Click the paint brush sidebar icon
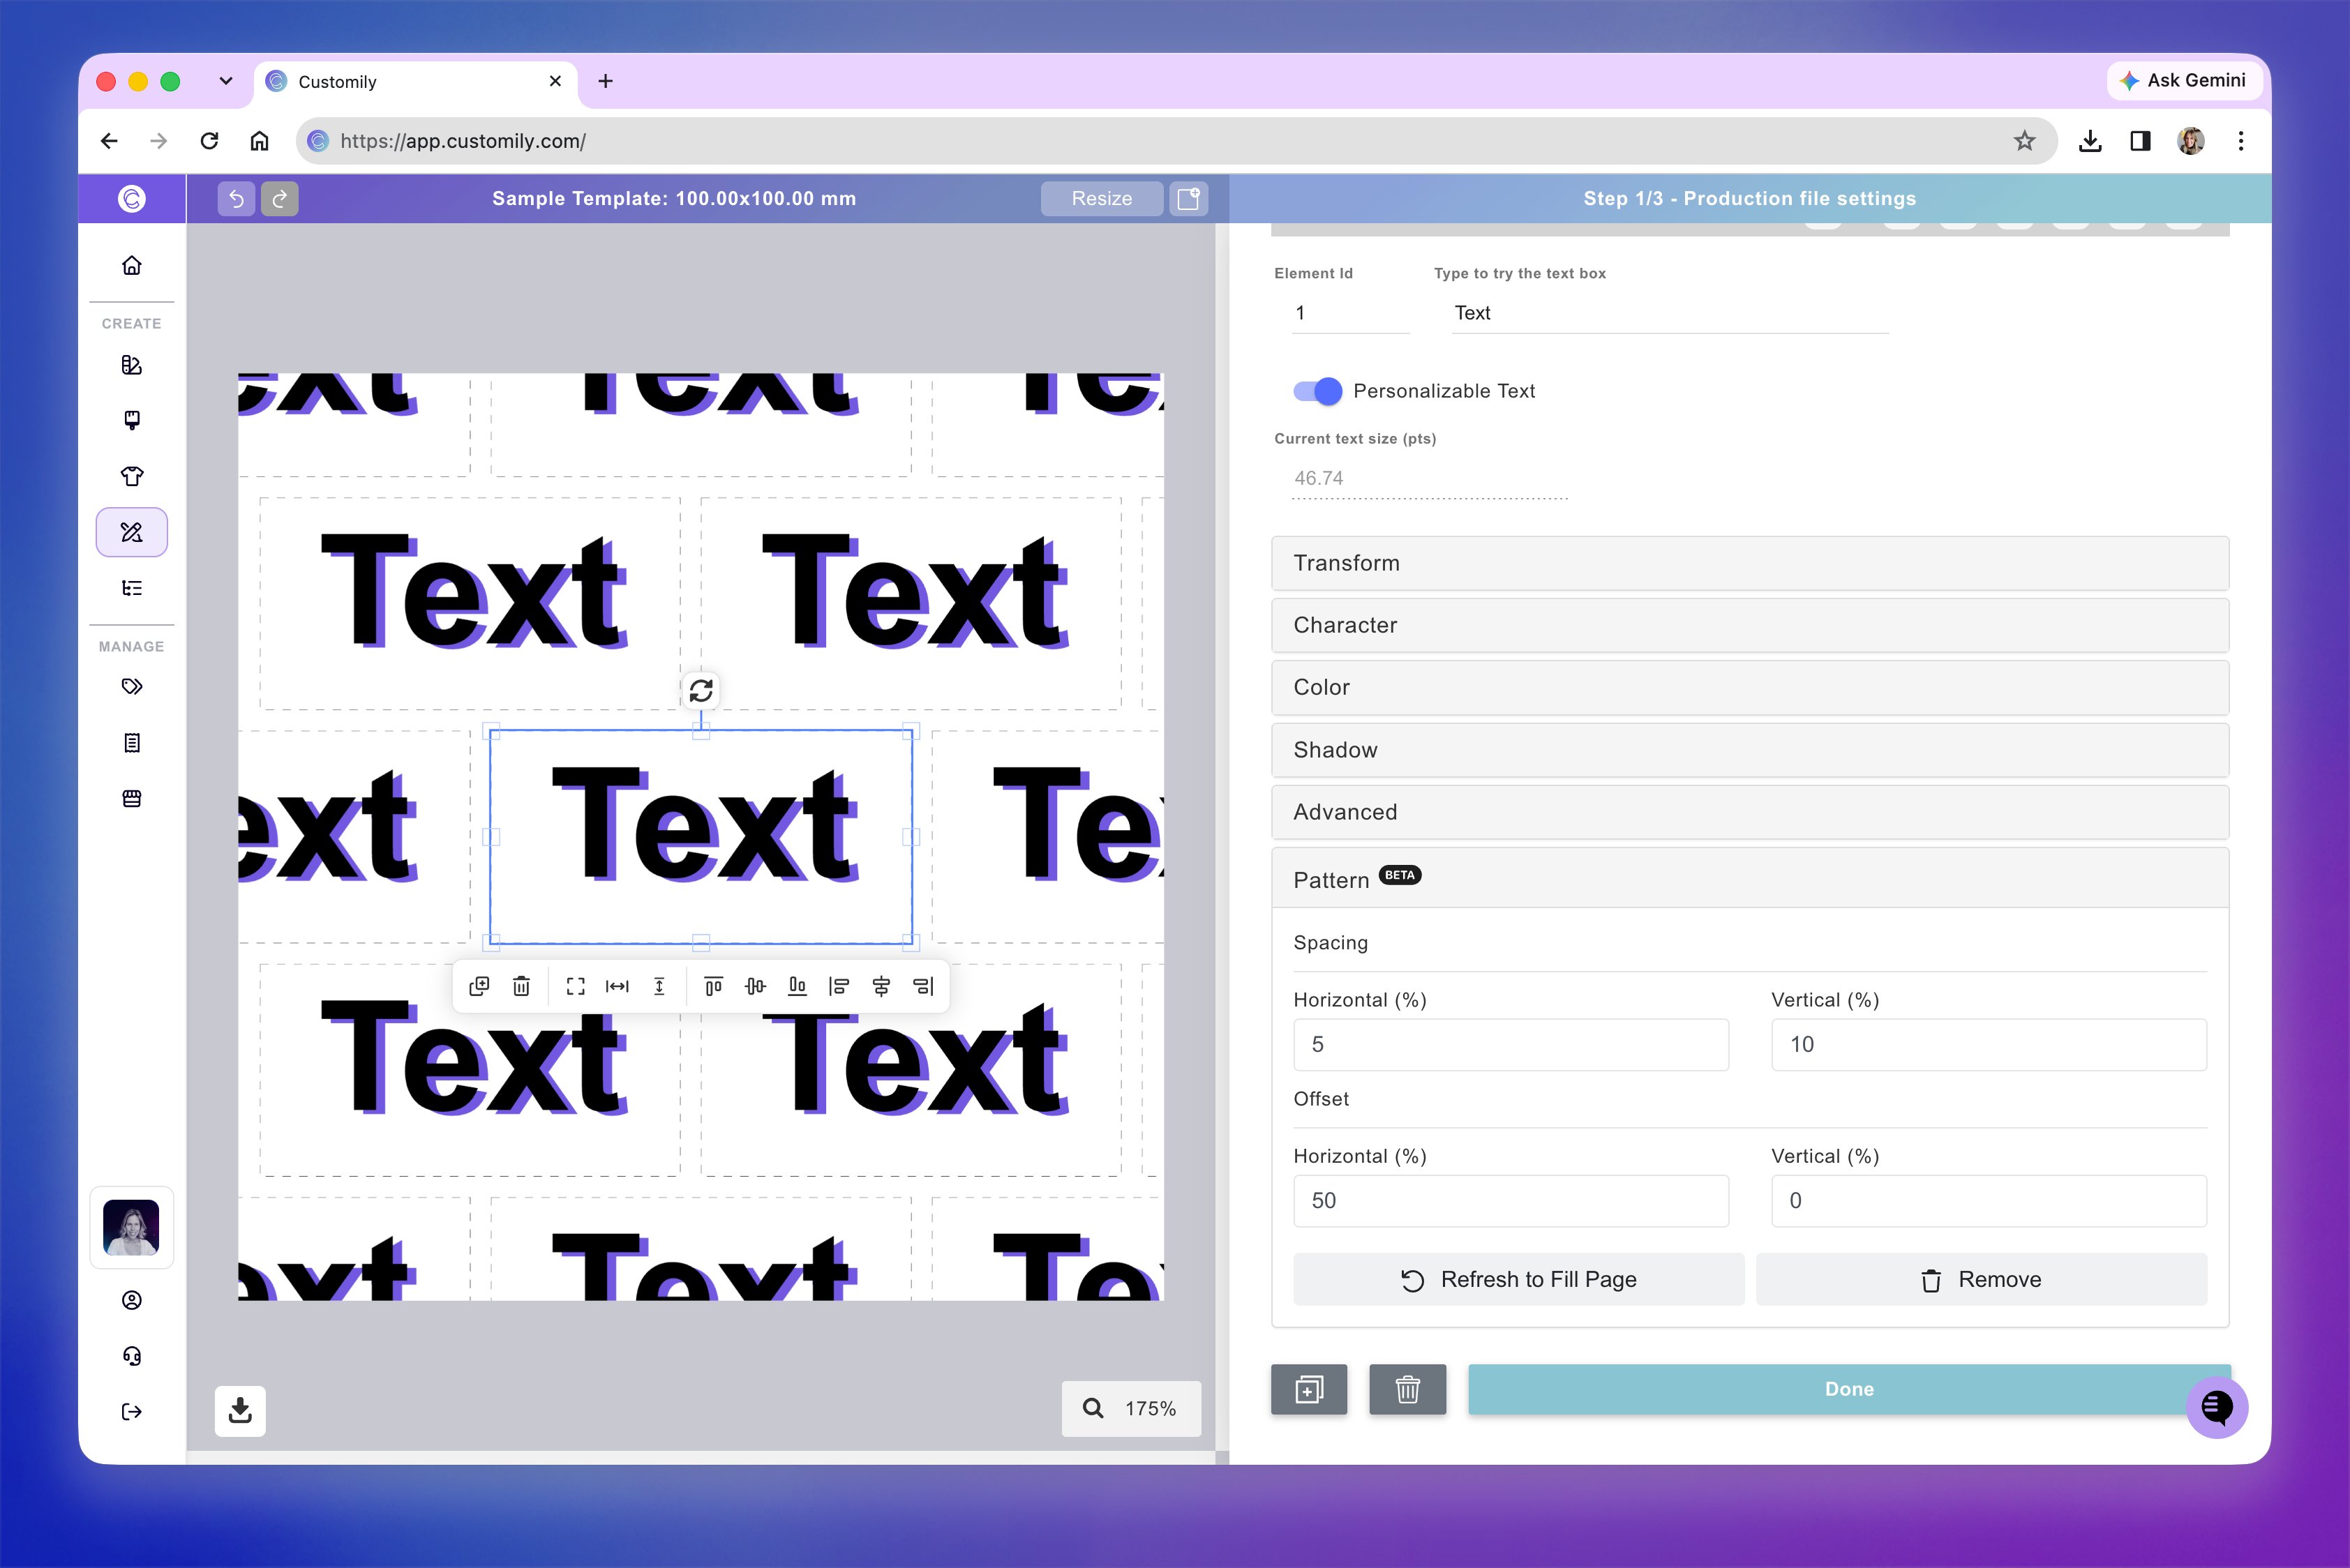The height and width of the screenshot is (1568, 2350). (131, 420)
